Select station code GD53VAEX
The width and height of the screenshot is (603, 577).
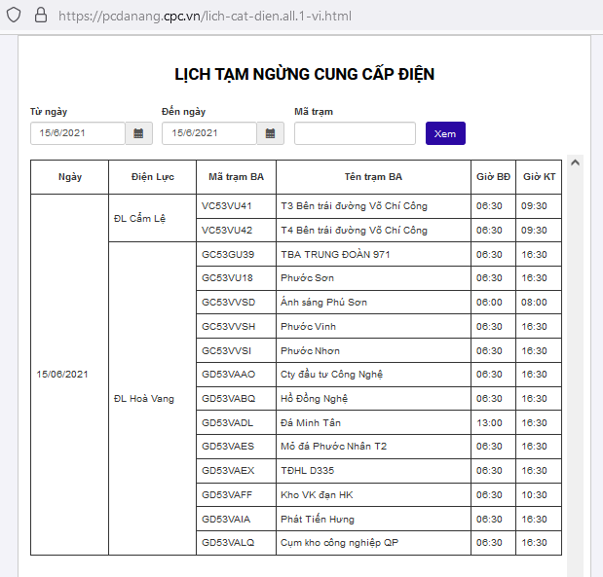pyautogui.click(x=228, y=471)
